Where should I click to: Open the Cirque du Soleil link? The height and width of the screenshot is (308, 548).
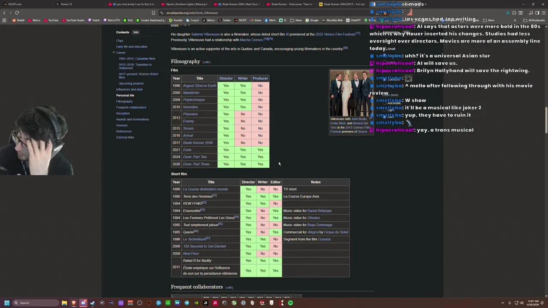336,232
